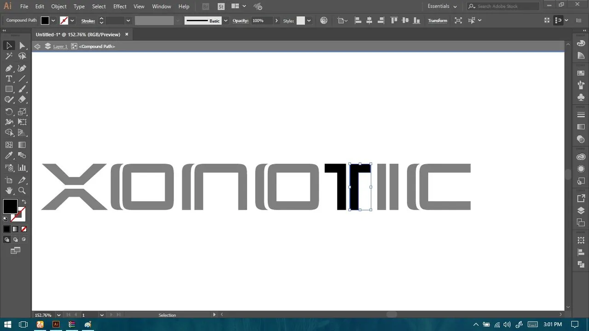Click the black fill swatch in toolbox
Screen dimensions: 589x331
coord(9,206)
